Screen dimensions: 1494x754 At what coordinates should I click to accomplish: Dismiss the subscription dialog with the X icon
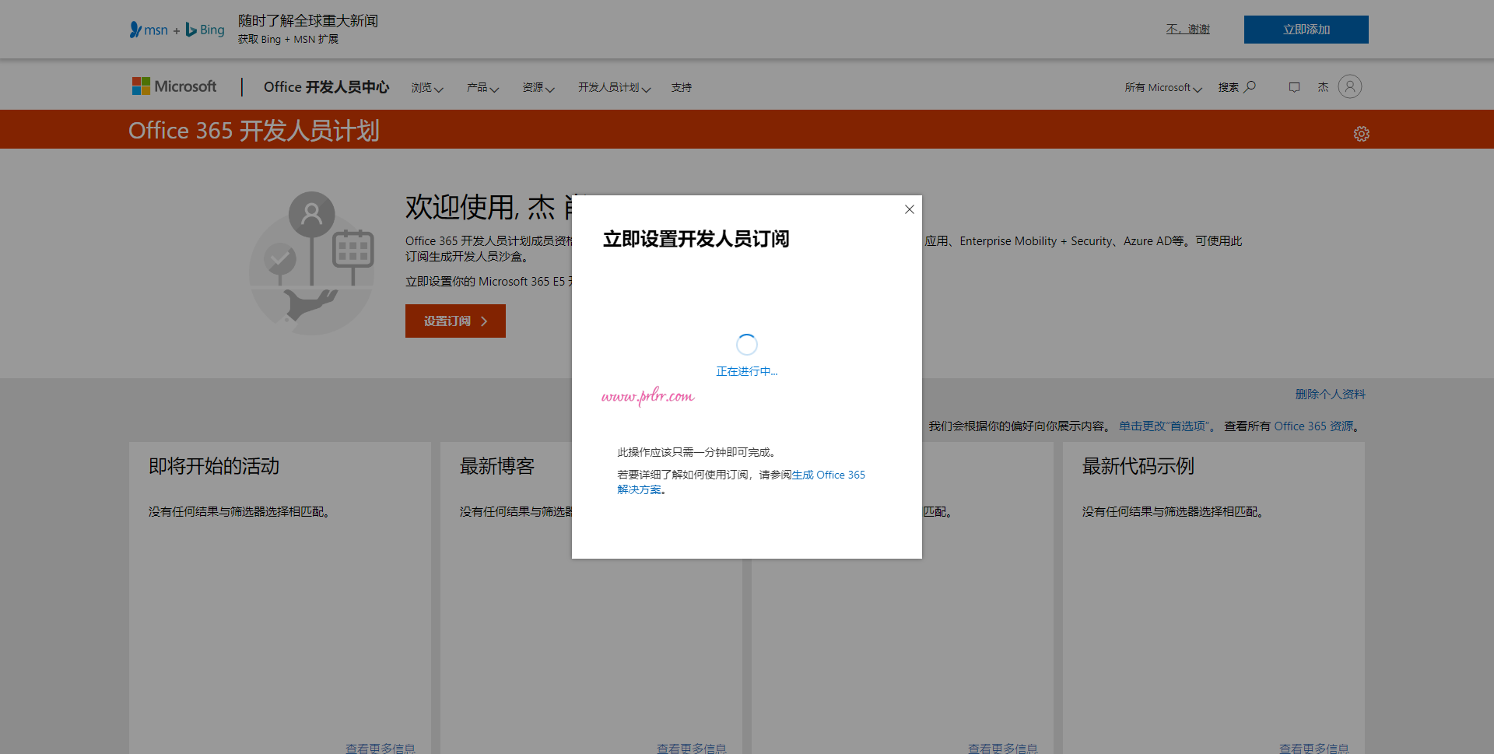(x=909, y=209)
